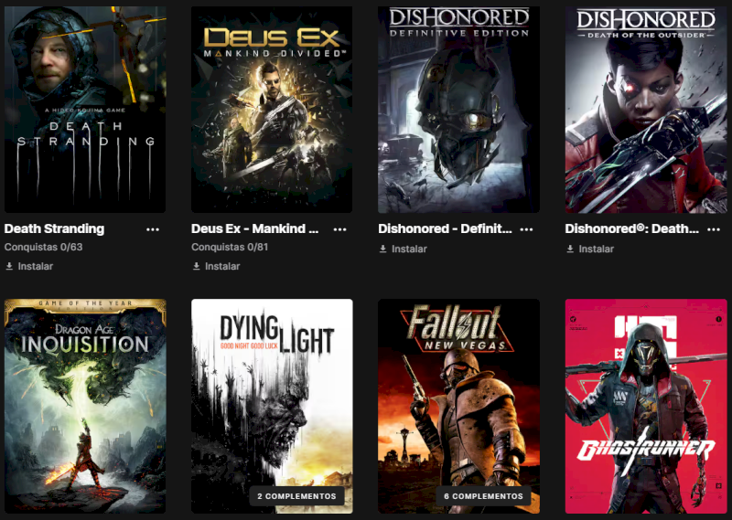Click the Death Stranding title text

54,229
